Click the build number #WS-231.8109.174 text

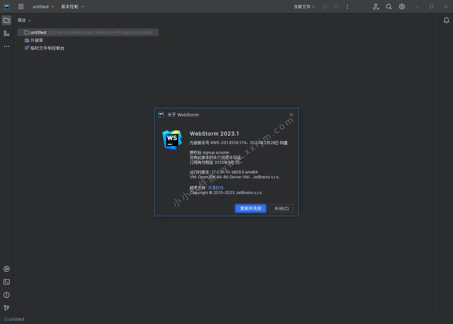228,143
